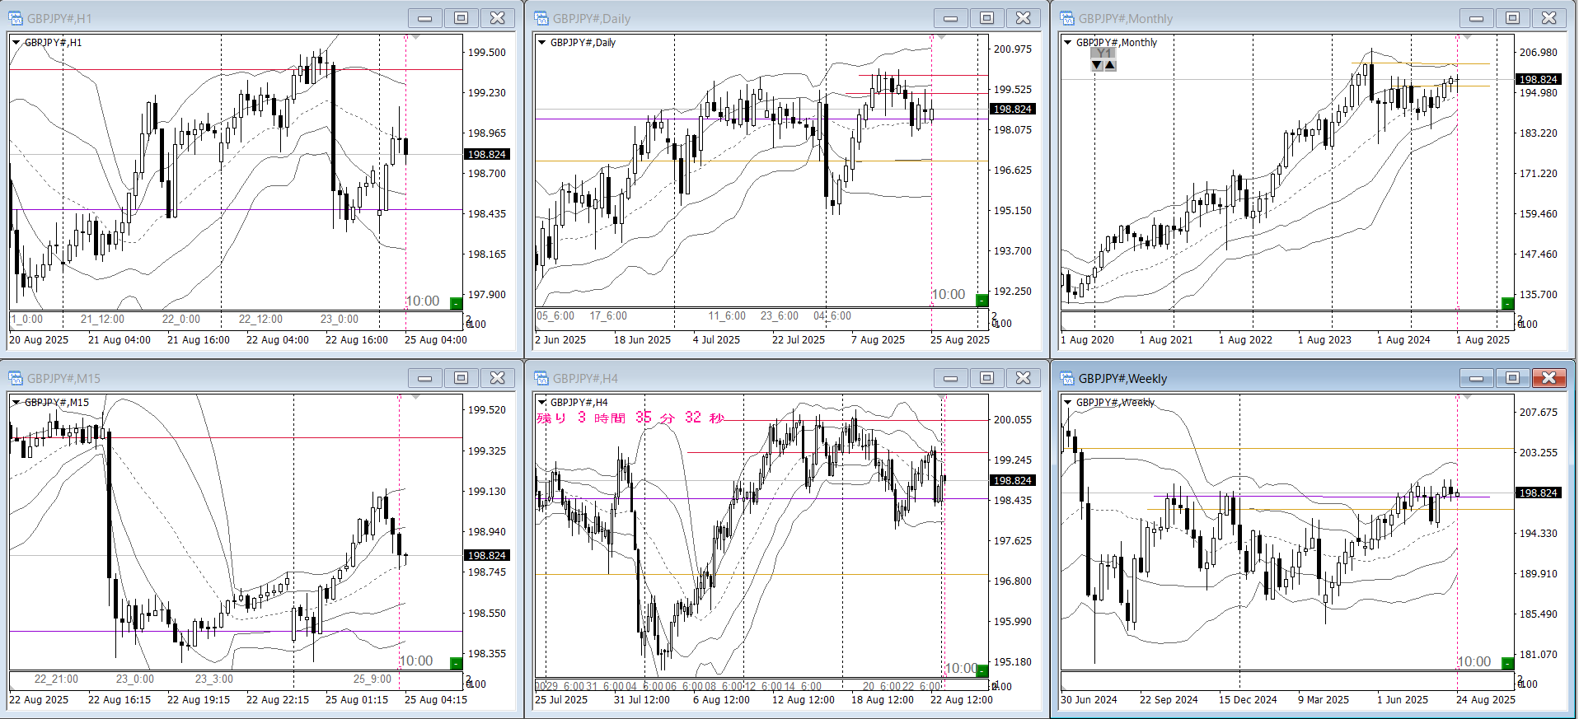Activate the GBPJPY#,M15 window title bar
1579x719 pixels.
[206, 378]
